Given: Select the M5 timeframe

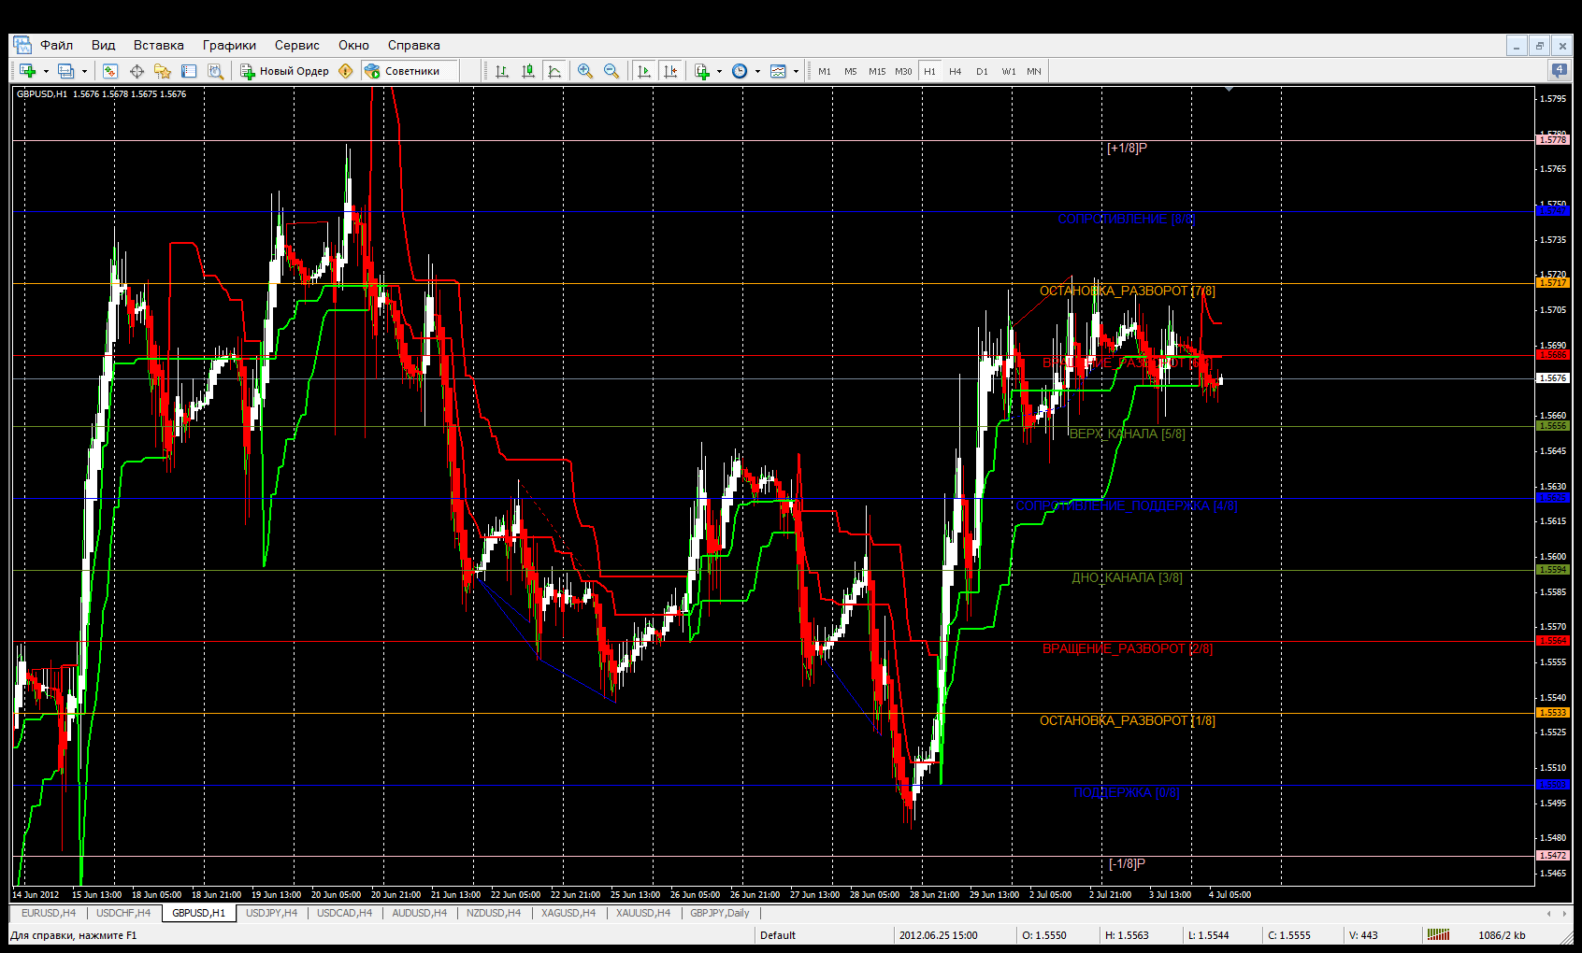Looking at the screenshot, I should point(851,71).
